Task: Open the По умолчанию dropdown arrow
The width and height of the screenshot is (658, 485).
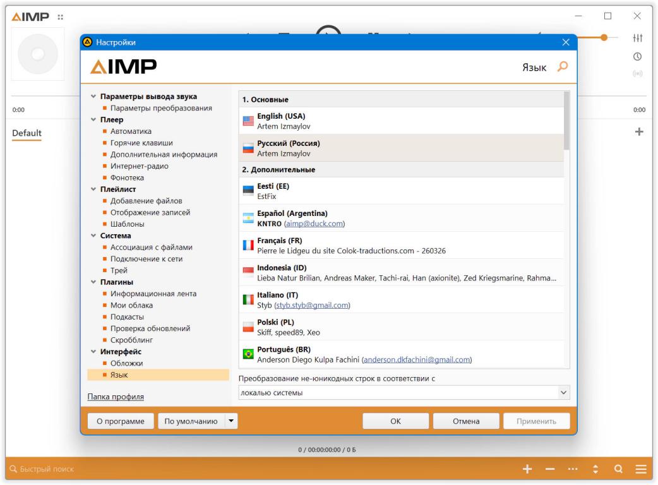Action: (230, 421)
